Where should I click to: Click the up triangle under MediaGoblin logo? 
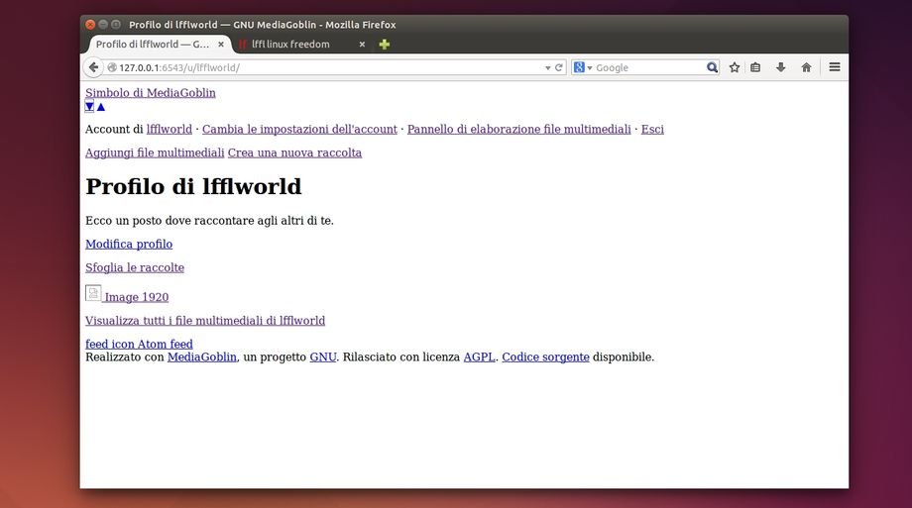101,107
